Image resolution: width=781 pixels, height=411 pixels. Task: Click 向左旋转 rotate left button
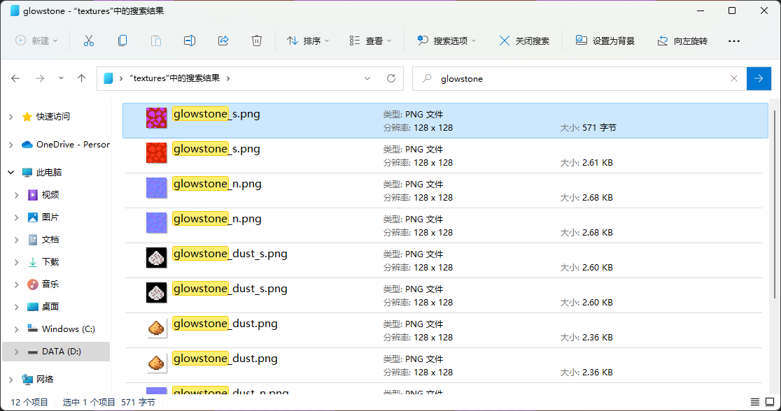(x=682, y=41)
